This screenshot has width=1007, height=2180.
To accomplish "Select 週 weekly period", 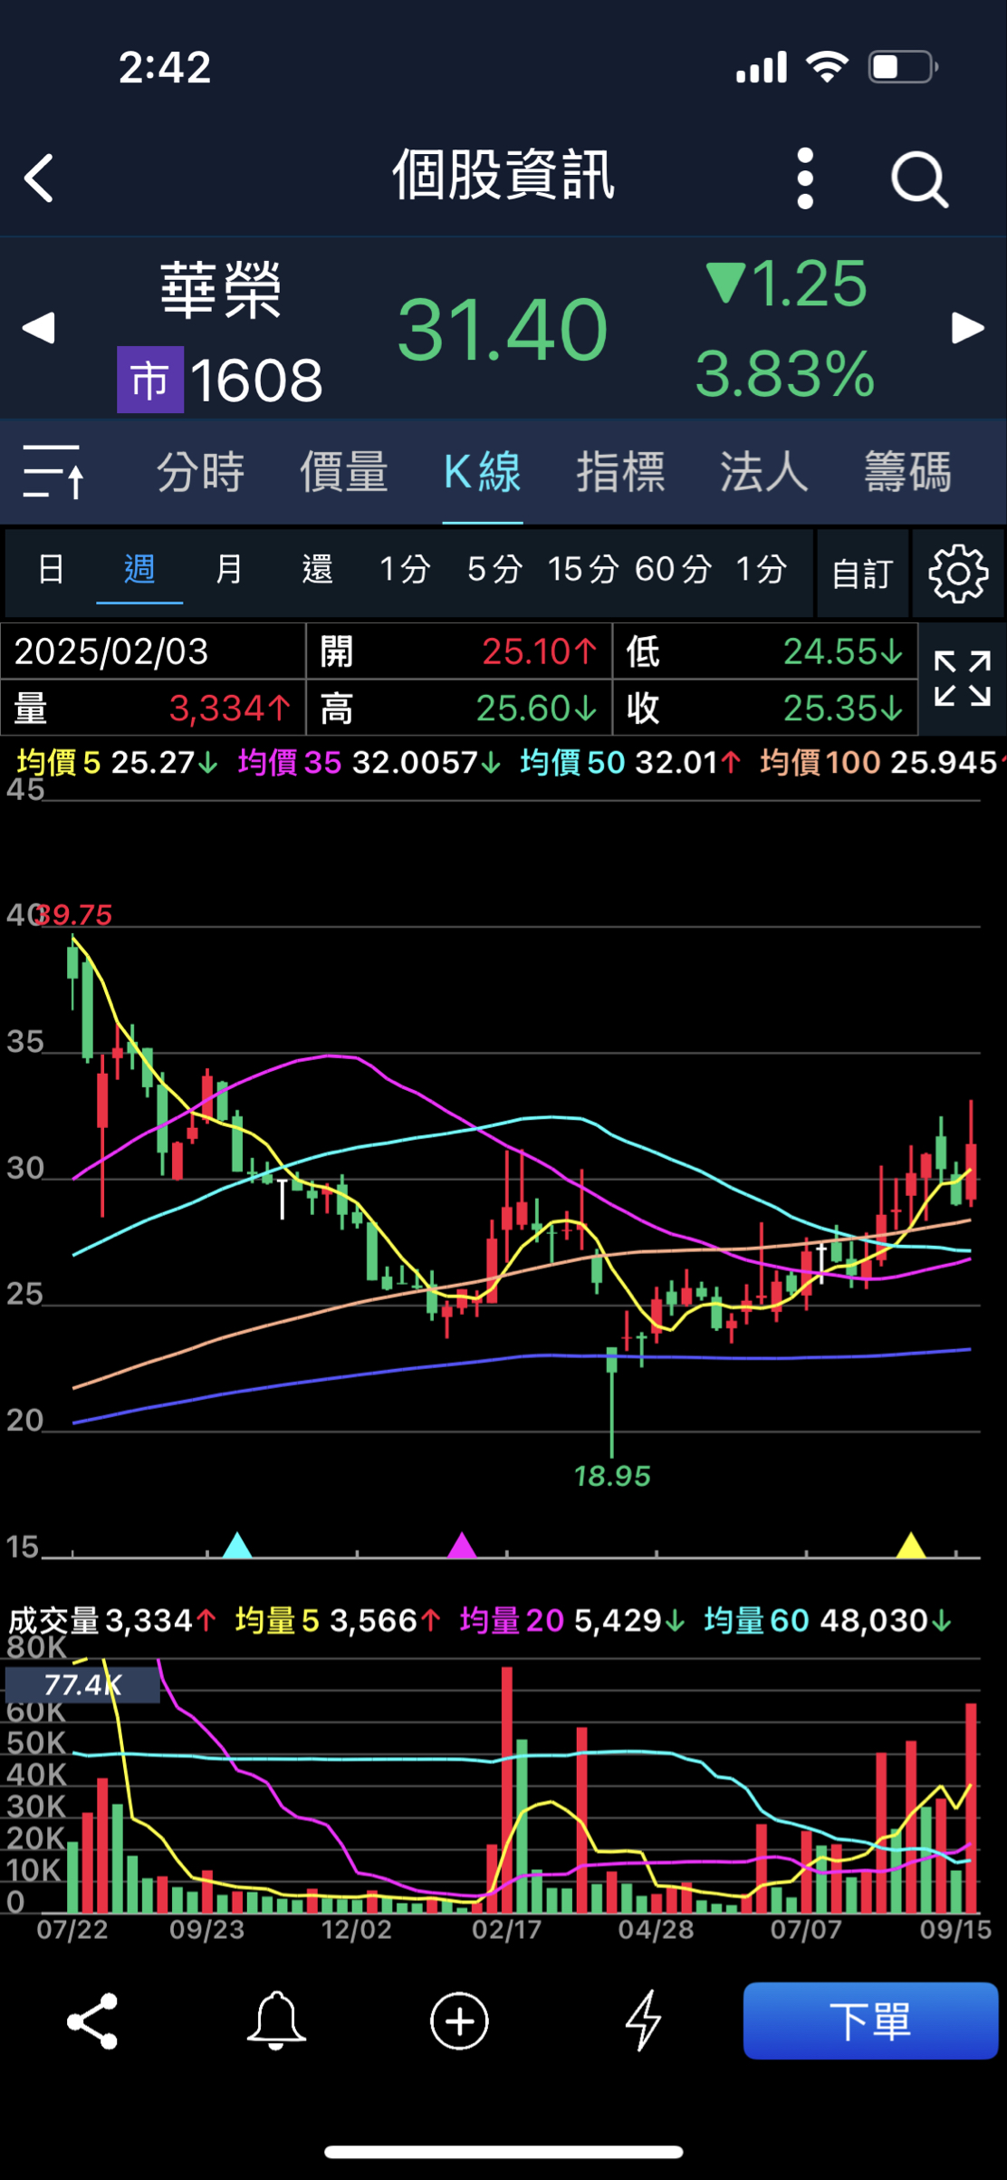I will (139, 570).
